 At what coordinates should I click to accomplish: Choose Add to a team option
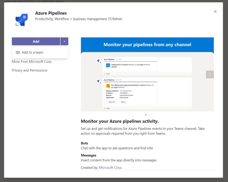pos(32,52)
